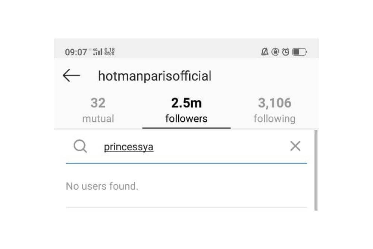Viewport: 373px width, 249px height.
Task: Toggle the muted notification bell
Action: tap(264, 52)
